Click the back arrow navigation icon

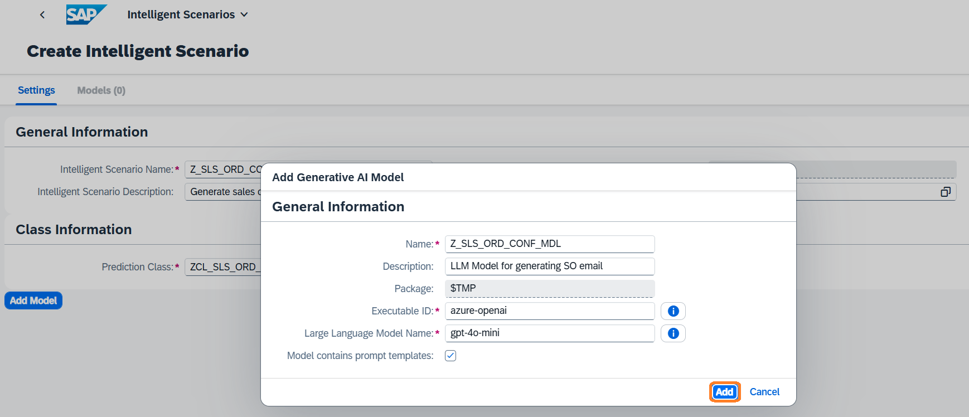click(42, 15)
